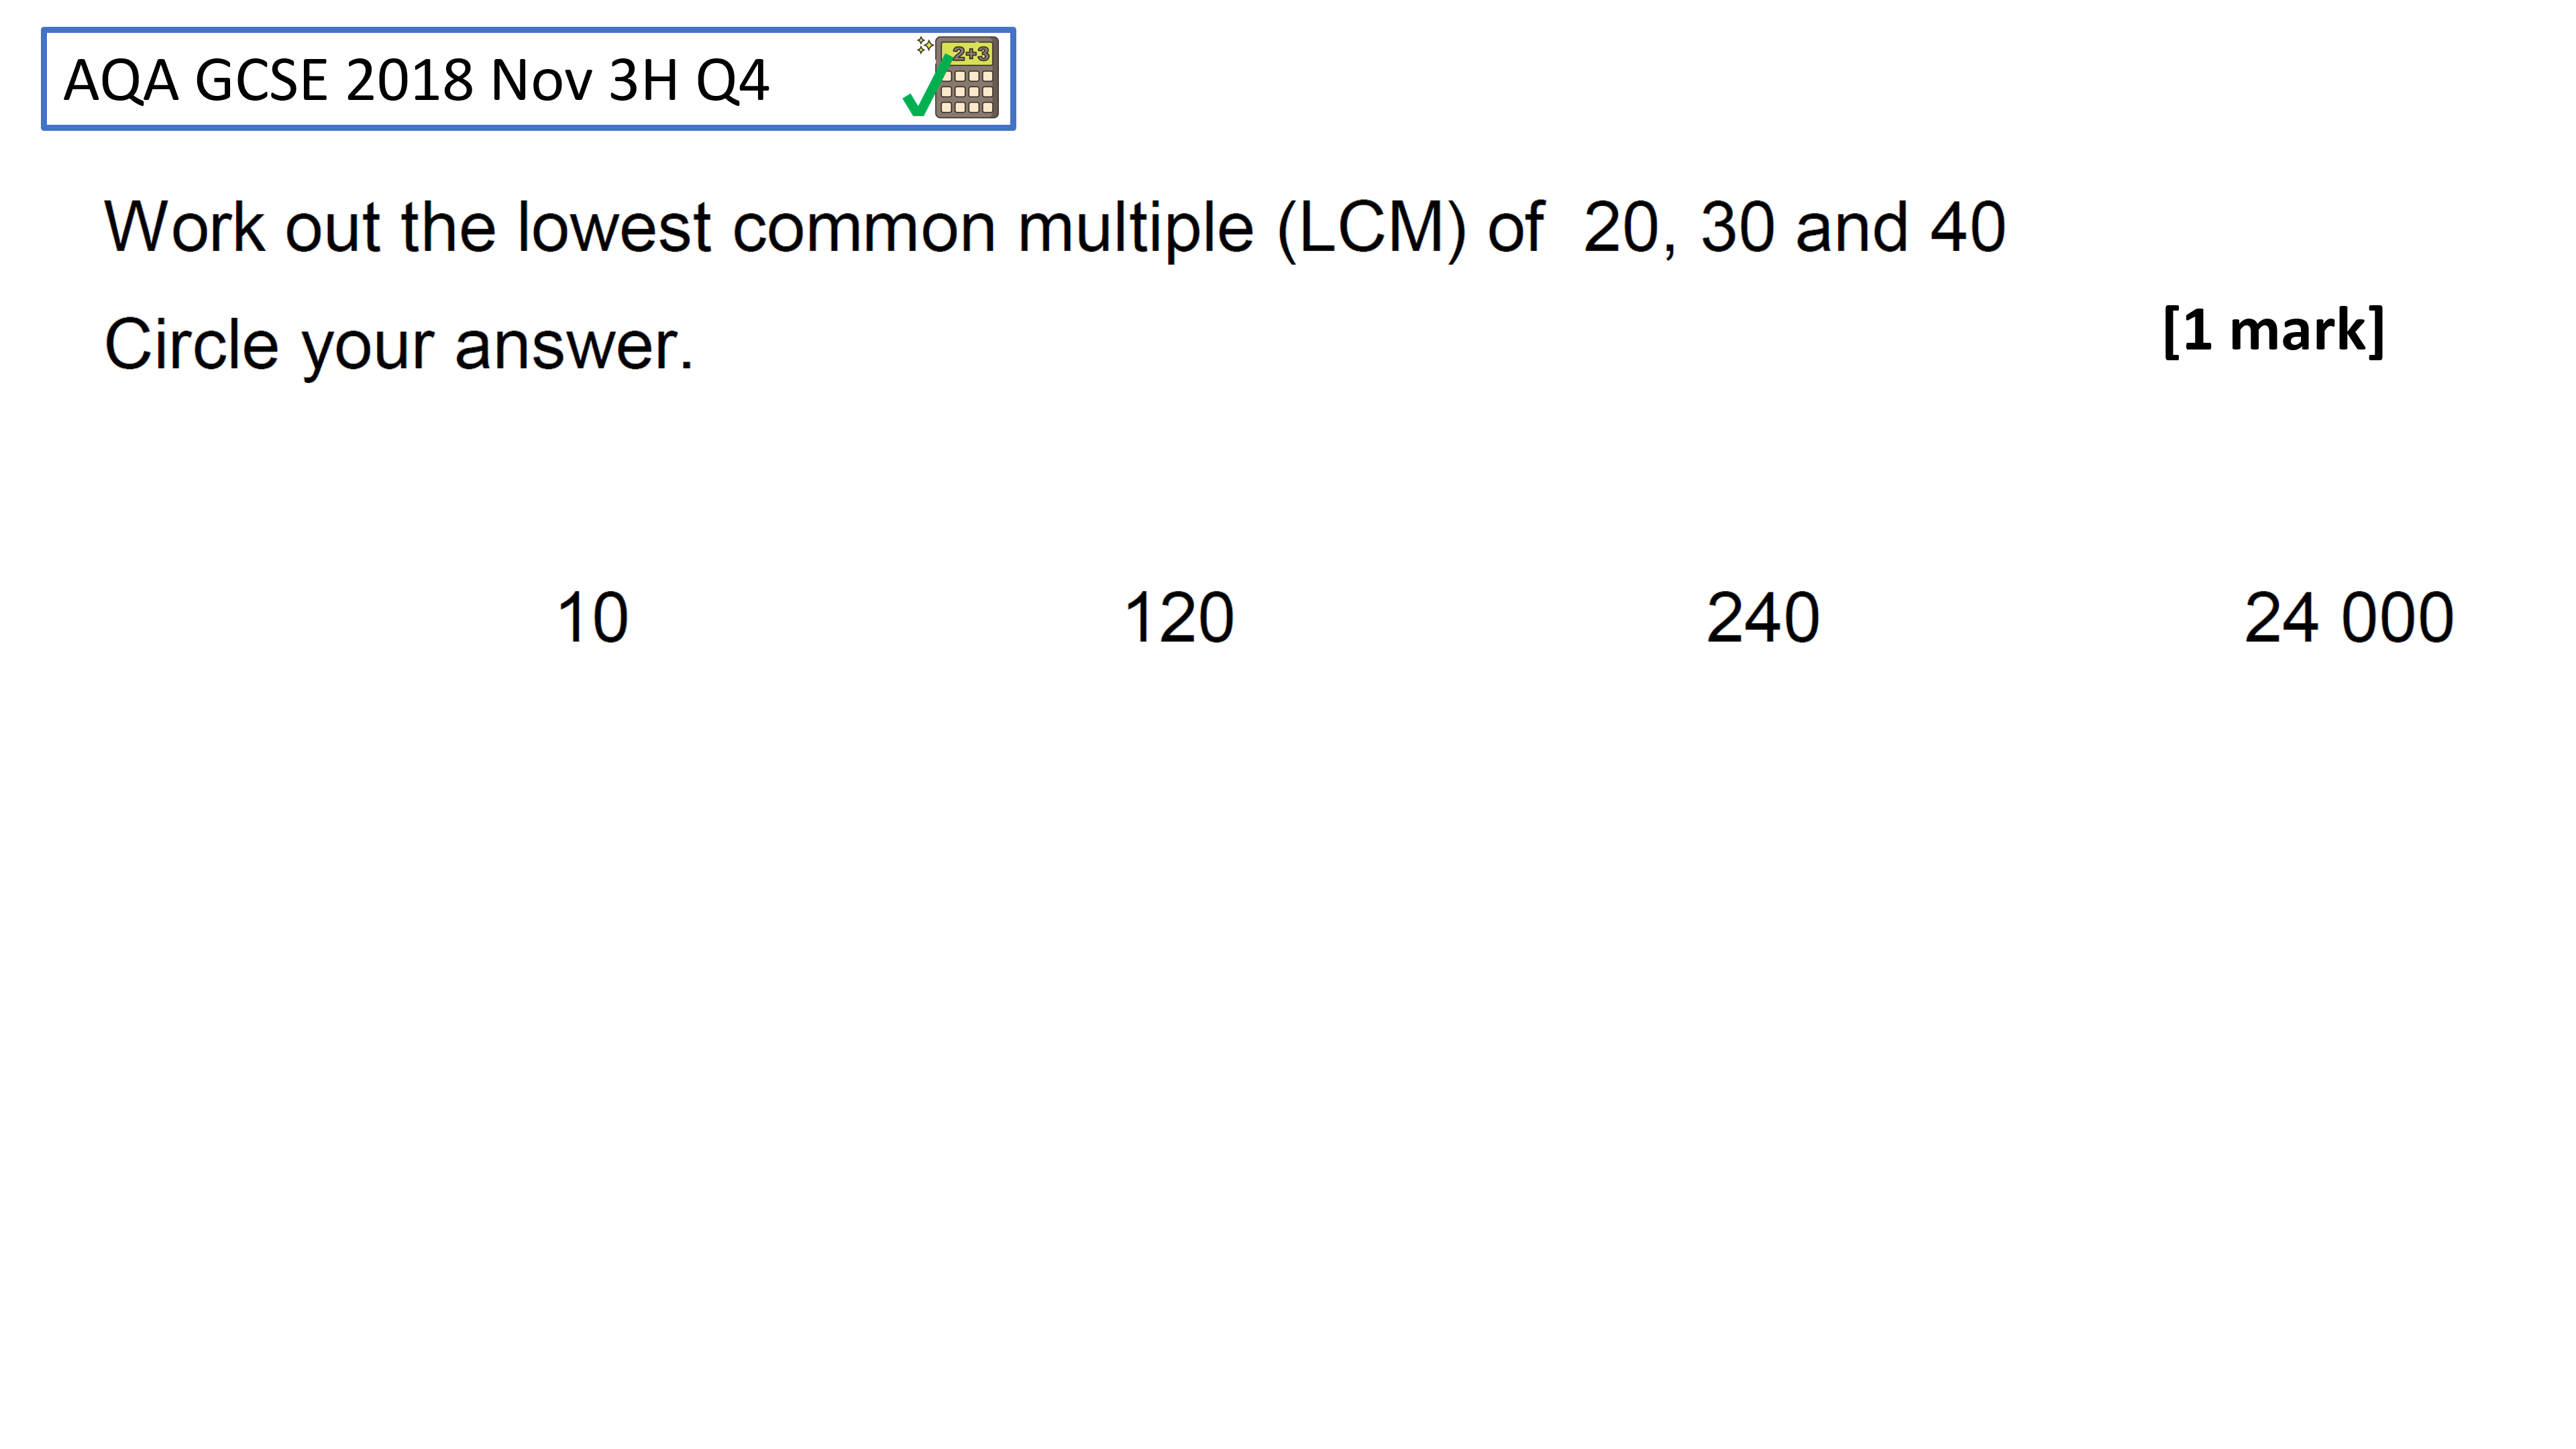This screenshot has width=2576, height=1449.
Task: Click "Q4" in the header title
Action: pos(732,81)
